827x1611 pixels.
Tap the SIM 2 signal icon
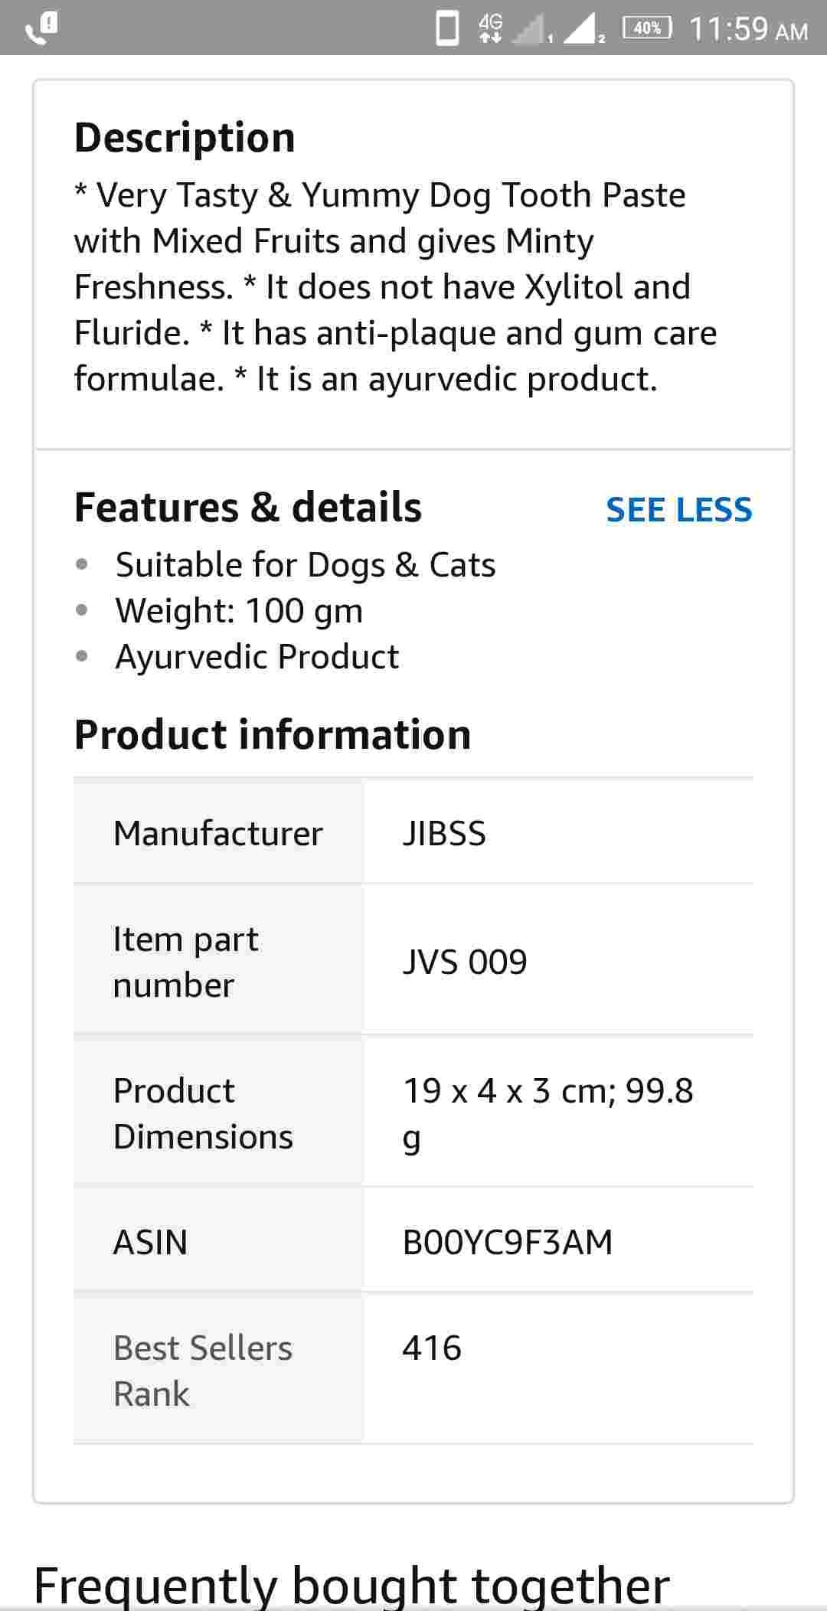click(x=582, y=29)
